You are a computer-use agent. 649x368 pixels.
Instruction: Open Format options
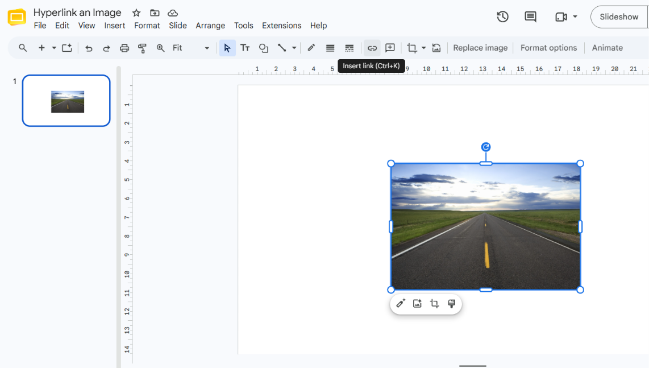point(548,48)
